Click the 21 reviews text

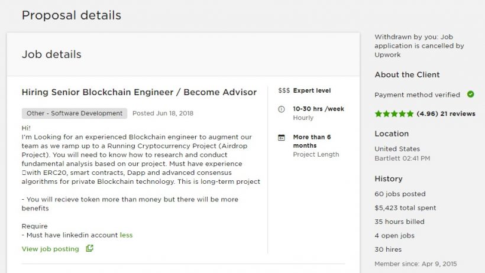point(458,113)
